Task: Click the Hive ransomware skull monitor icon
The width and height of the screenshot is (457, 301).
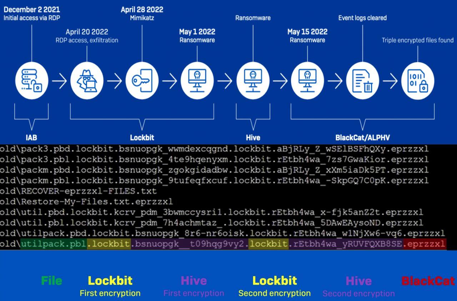Action: pyautogui.click(x=253, y=81)
